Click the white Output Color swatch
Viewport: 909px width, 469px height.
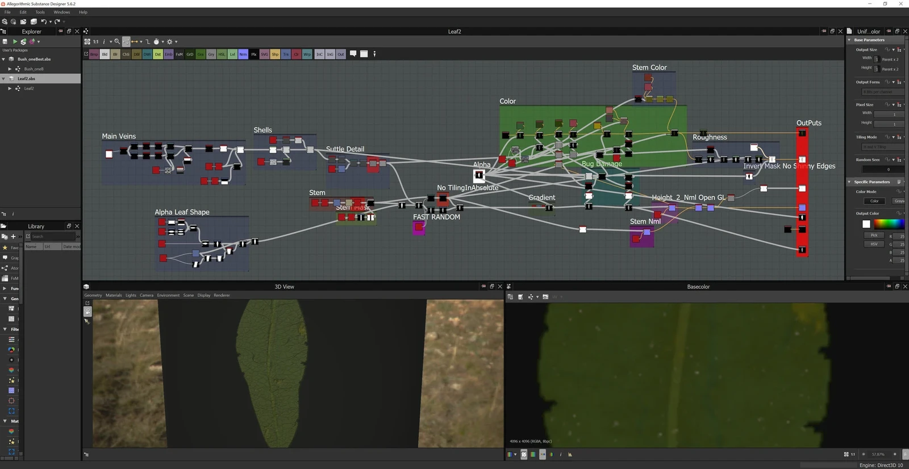click(866, 224)
